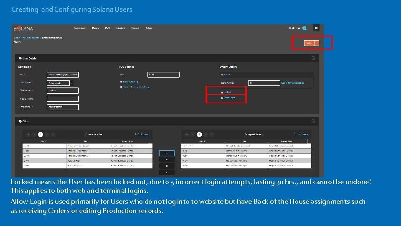401x226 pixels.
Task: Go to first page of Assigned Sites
Action: pos(187,134)
